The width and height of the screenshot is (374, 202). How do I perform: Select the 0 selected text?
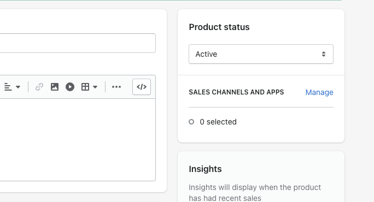218,122
